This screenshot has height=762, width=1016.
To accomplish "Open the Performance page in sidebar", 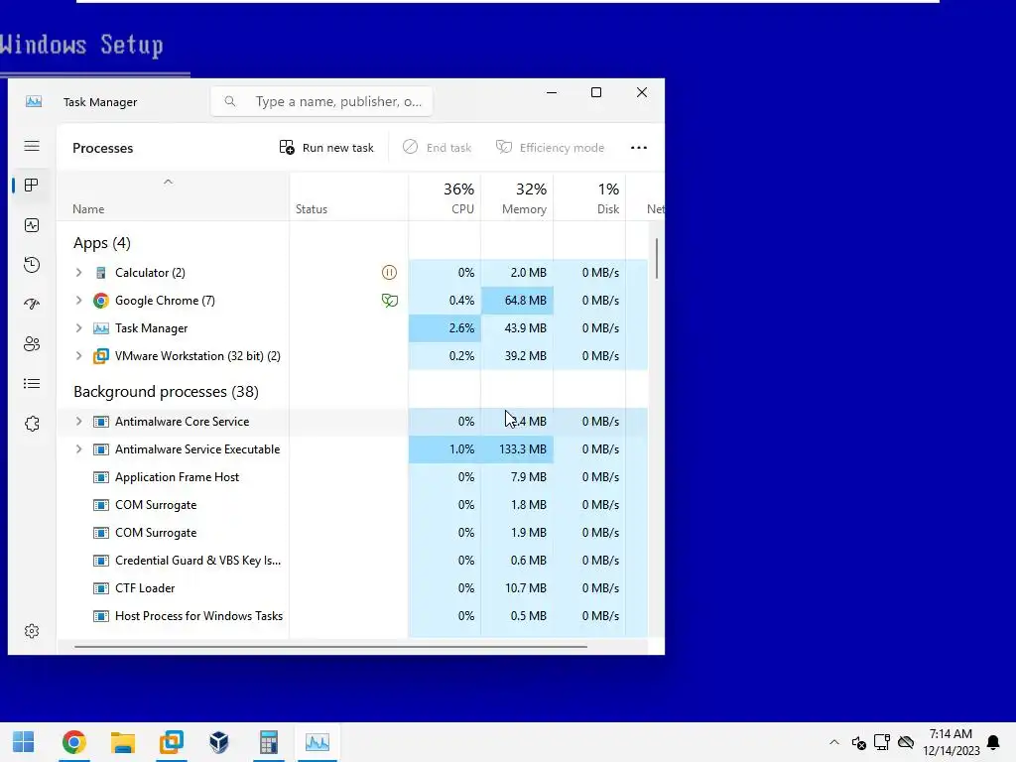I will pos(32,225).
